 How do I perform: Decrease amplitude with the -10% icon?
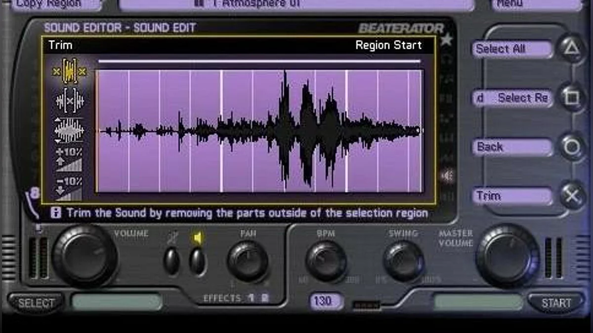coord(69,188)
